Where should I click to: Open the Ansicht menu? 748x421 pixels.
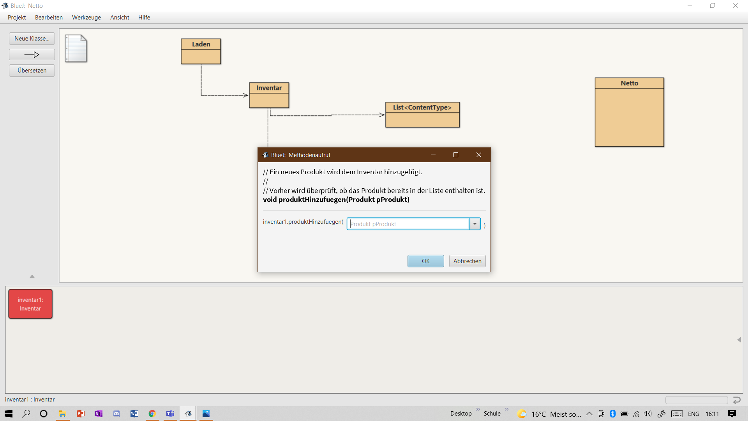(120, 18)
